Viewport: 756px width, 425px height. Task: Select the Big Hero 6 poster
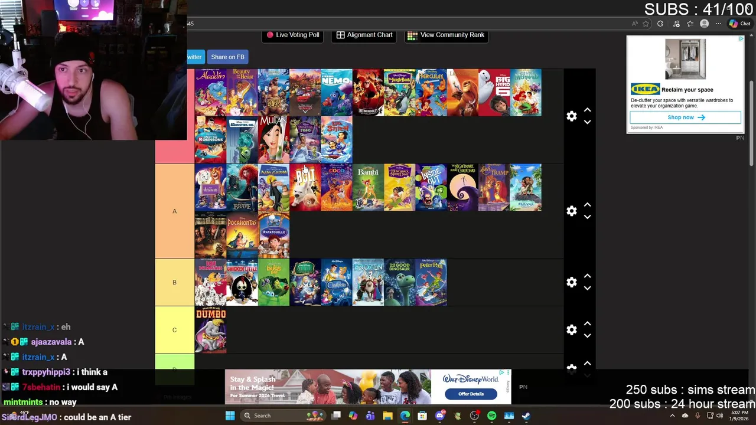(494, 93)
